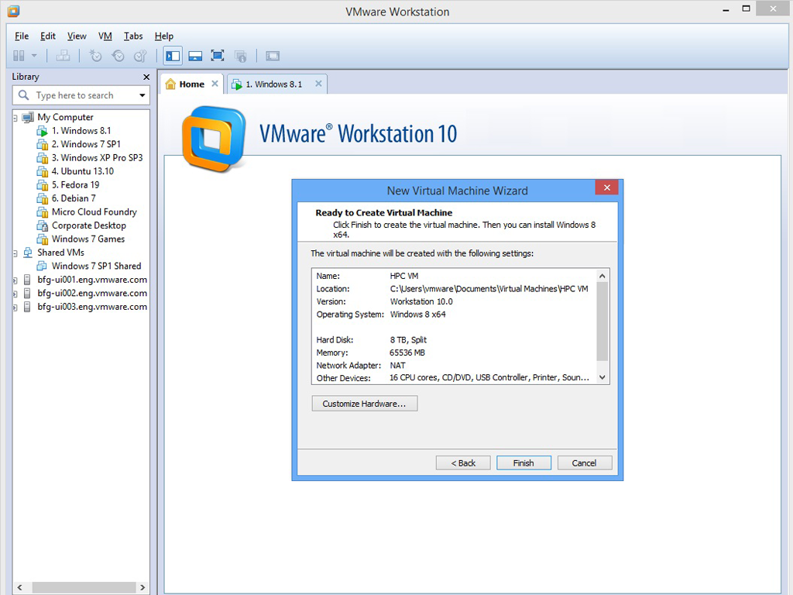
Task: Select 4. Ubuntu 13.10 in the library
Action: tap(82, 171)
